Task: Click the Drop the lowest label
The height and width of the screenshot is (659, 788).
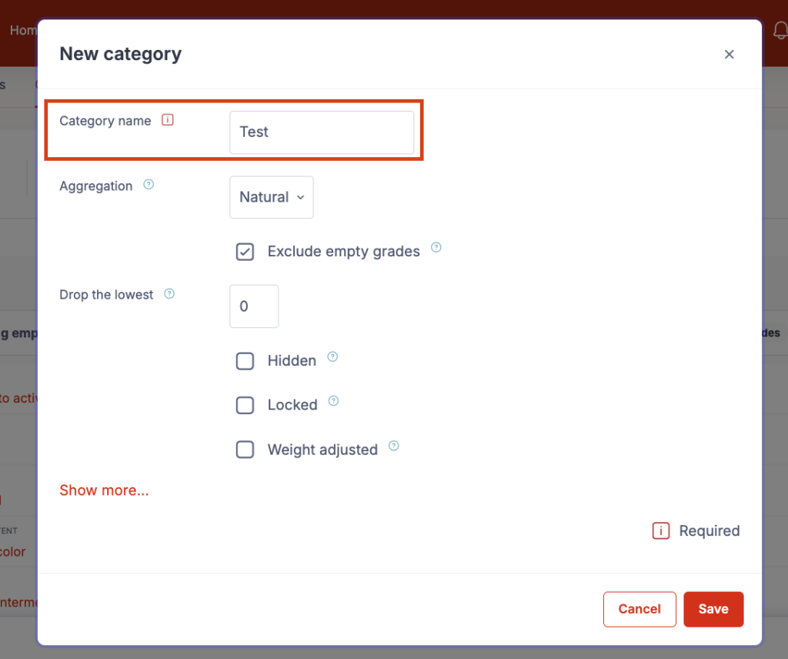Action: [x=106, y=295]
